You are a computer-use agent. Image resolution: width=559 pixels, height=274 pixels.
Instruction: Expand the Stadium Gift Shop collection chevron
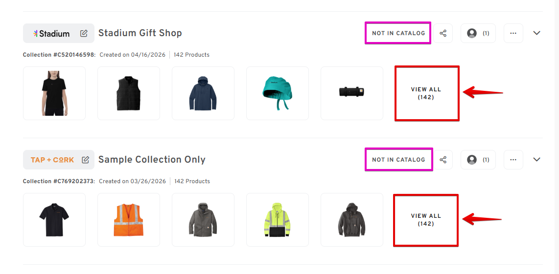click(536, 33)
